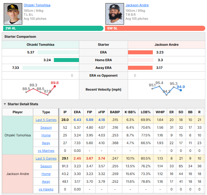Viewport: 207px width, 195px height.
Task: Click the Type column header
Action: coord(46,112)
